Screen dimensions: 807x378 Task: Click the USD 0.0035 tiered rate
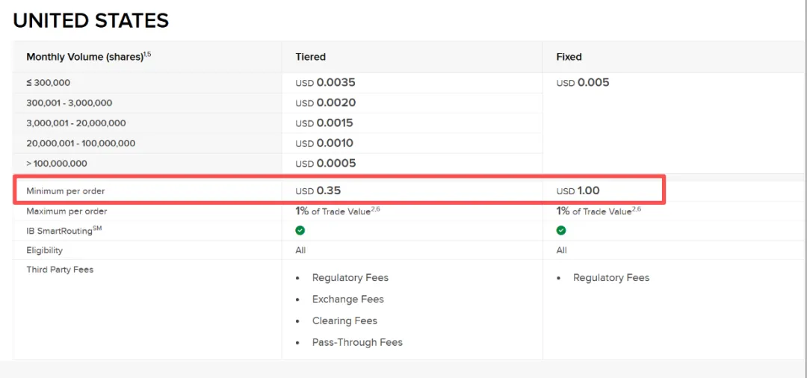coord(325,83)
